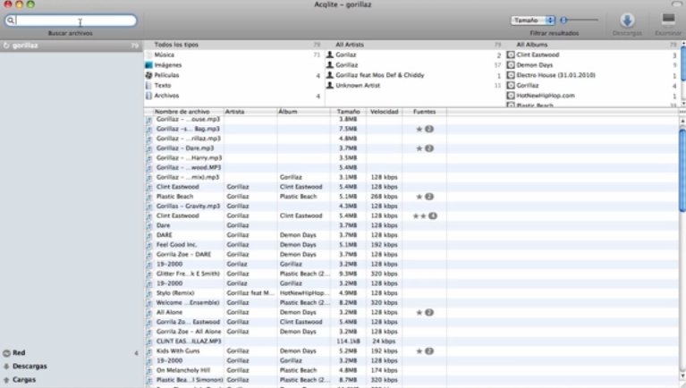This screenshot has width=686, height=388.
Task: Click the gorillaz search refresh icon
Action: coord(6,46)
